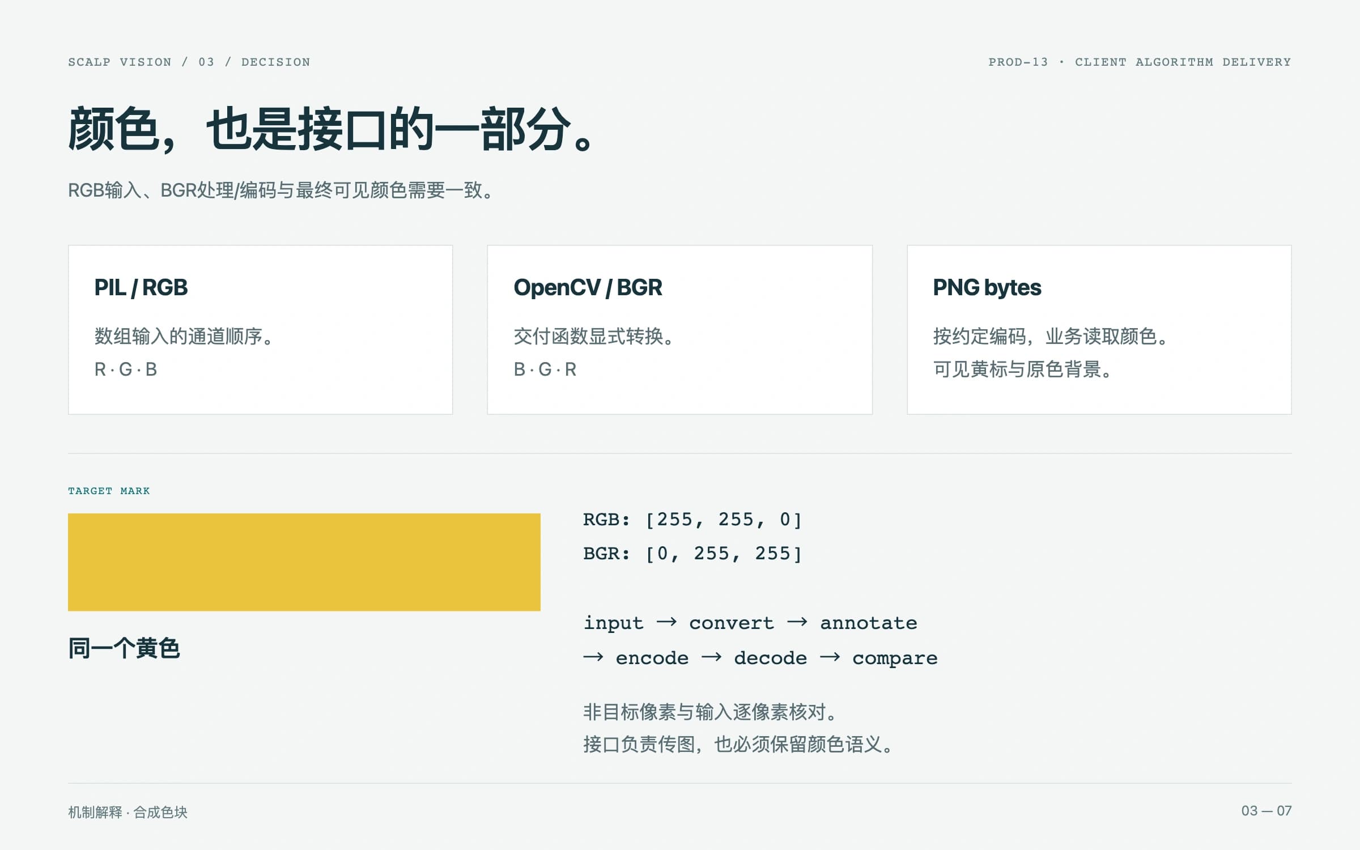The width and height of the screenshot is (1360, 850).
Task: Click the footer text 机制解释 · 合成色块
Action: [127, 812]
